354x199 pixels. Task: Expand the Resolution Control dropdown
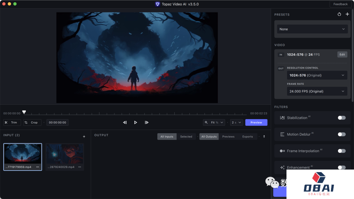tap(316, 75)
